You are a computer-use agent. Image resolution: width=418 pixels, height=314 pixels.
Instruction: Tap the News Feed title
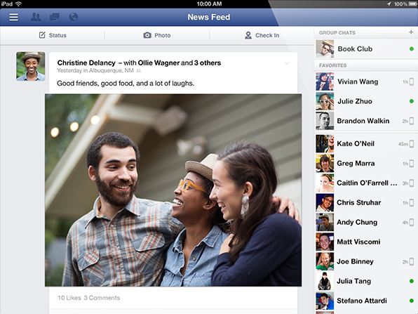tap(209, 17)
